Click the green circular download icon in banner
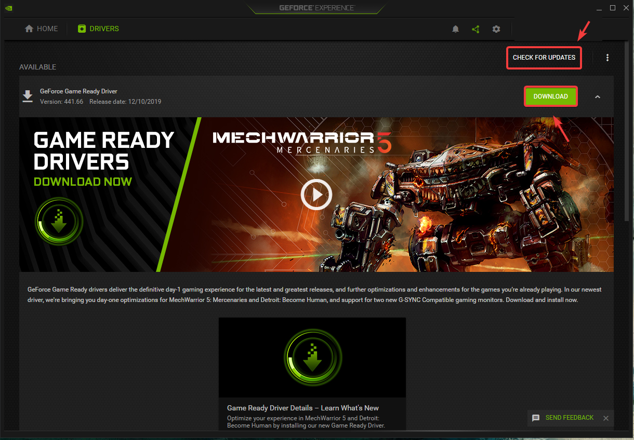 click(59, 222)
